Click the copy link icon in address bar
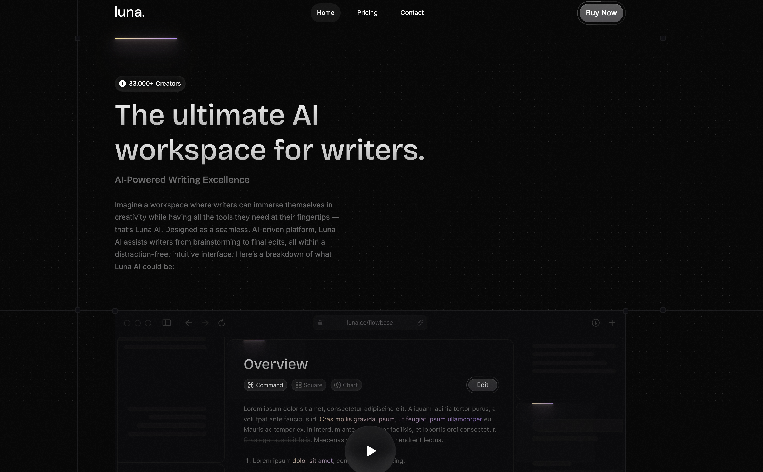 coord(420,323)
